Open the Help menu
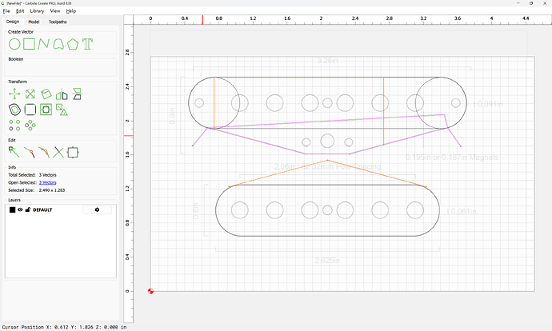552x331 pixels. 71,11
